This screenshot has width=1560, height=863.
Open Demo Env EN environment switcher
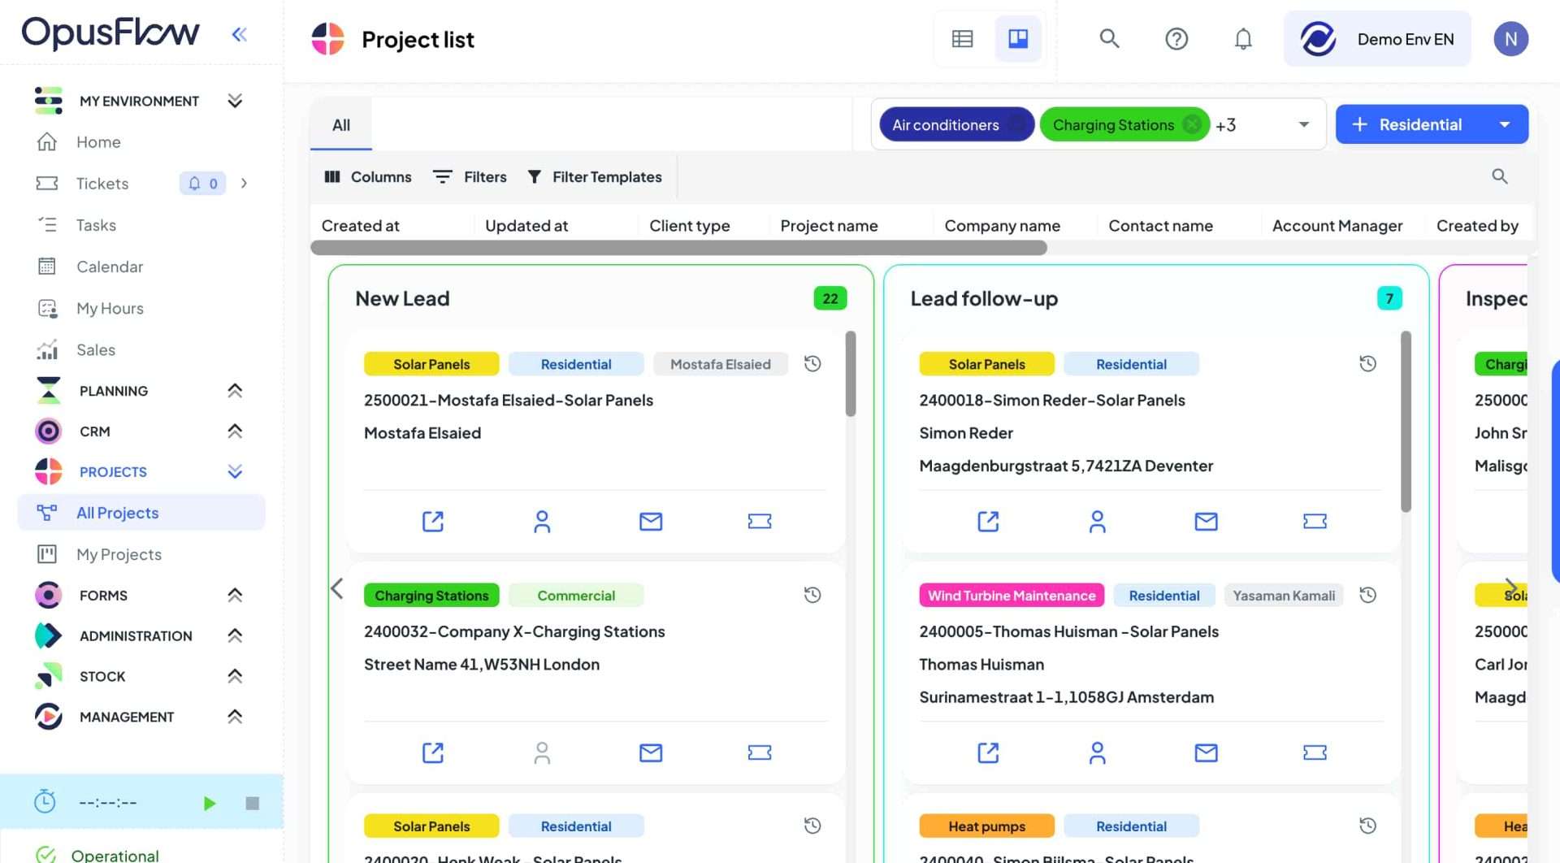(1377, 39)
